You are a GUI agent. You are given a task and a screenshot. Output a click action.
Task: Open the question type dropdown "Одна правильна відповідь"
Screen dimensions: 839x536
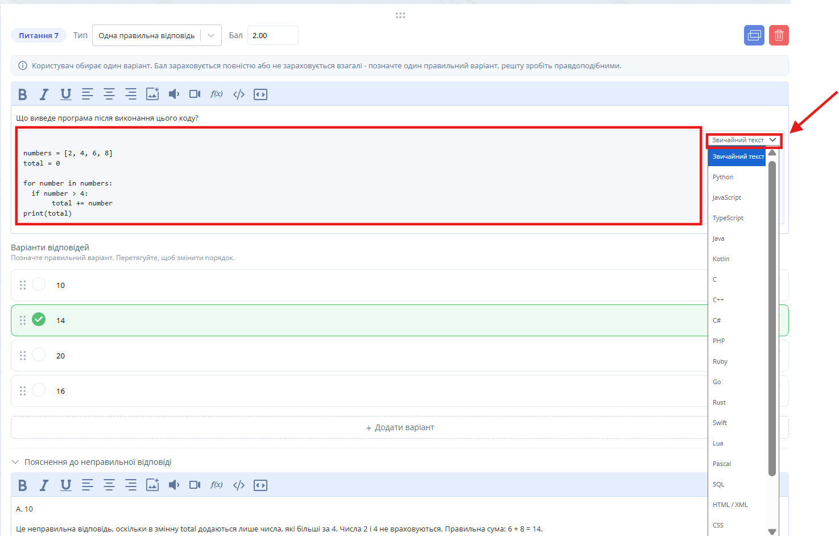tap(157, 35)
